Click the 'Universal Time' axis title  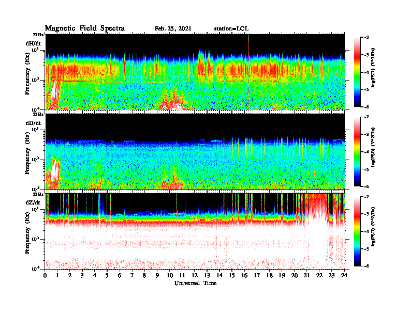point(195,283)
